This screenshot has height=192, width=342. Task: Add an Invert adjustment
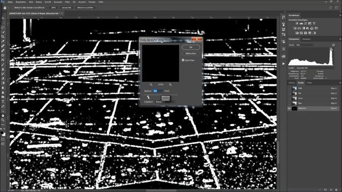point(297,33)
